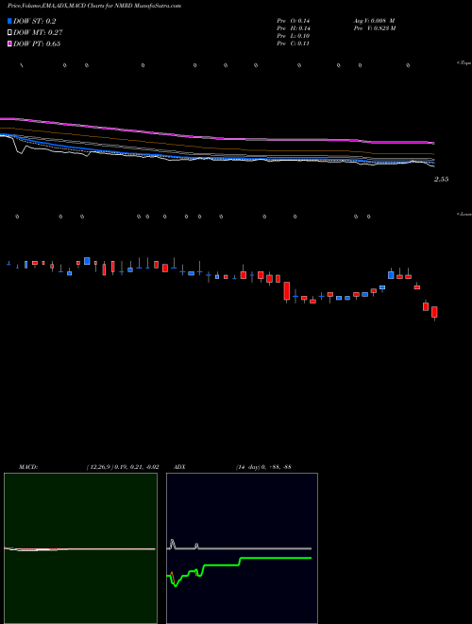Click the 'Avg V: 0.008 M' volume text
The height and width of the screenshot is (624, 472).
pos(374,20)
